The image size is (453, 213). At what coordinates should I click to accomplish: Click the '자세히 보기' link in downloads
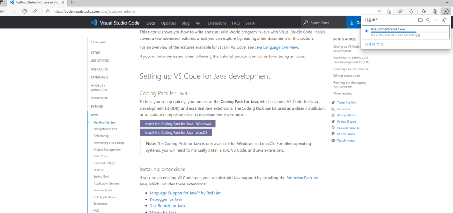click(374, 44)
